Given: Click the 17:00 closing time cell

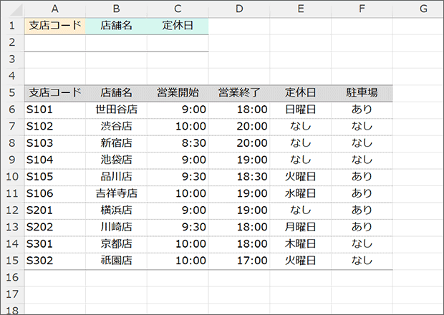Looking at the screenshot, I should (x=239, y=260).
